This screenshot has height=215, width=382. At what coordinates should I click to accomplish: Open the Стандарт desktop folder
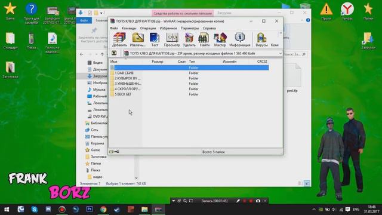pyautogui.click(x=10, y=41)
